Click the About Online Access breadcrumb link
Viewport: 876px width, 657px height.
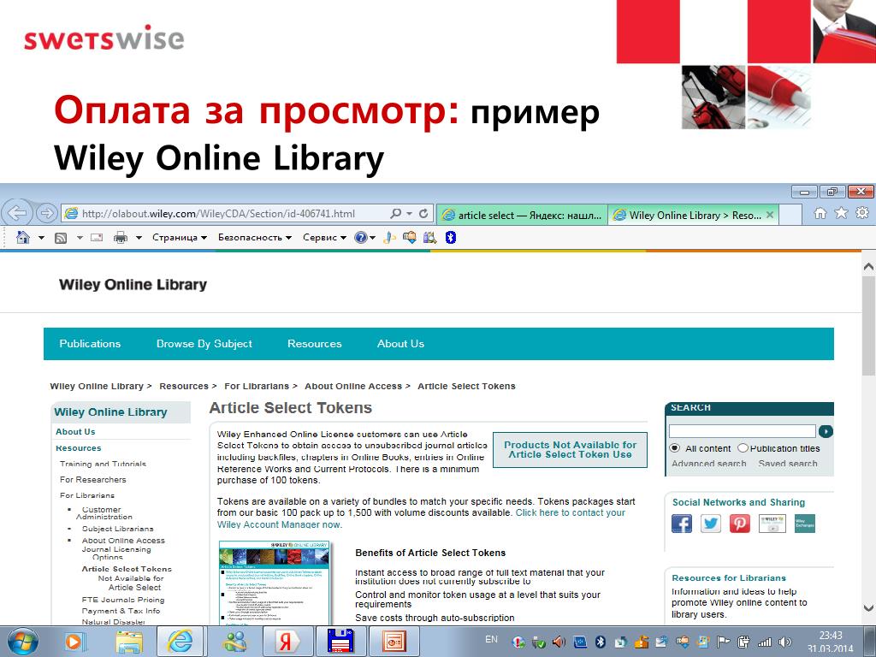pos(353,386)
